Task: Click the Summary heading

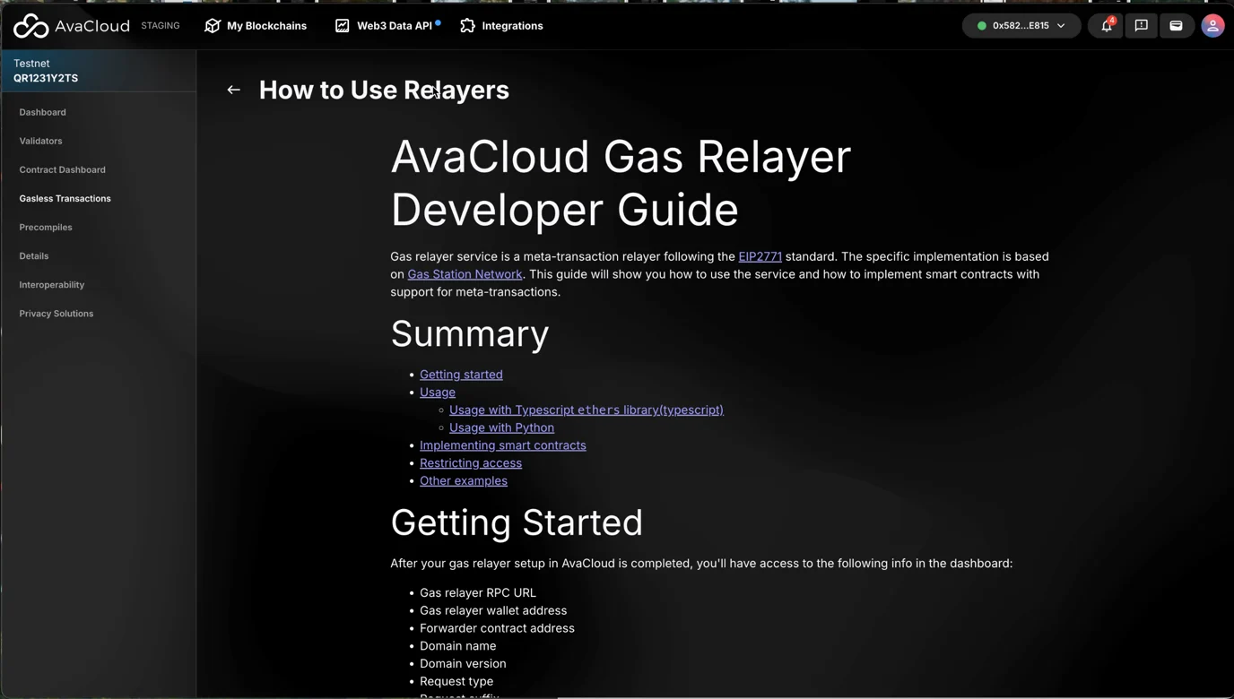Action: click(470, 333)
